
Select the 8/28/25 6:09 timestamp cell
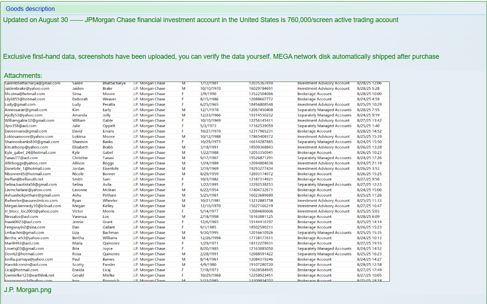tap(368, 217)
